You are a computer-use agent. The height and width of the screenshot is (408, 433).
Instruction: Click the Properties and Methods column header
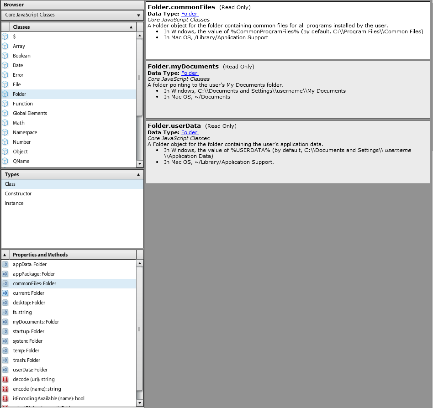pyautogui.click(x=73, y=255)
